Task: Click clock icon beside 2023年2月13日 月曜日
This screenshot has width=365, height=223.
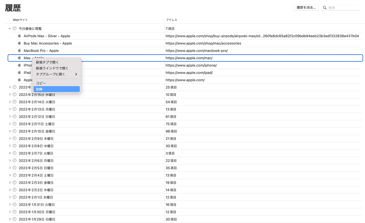Action: pyautogui.click(x=14, y=109)
